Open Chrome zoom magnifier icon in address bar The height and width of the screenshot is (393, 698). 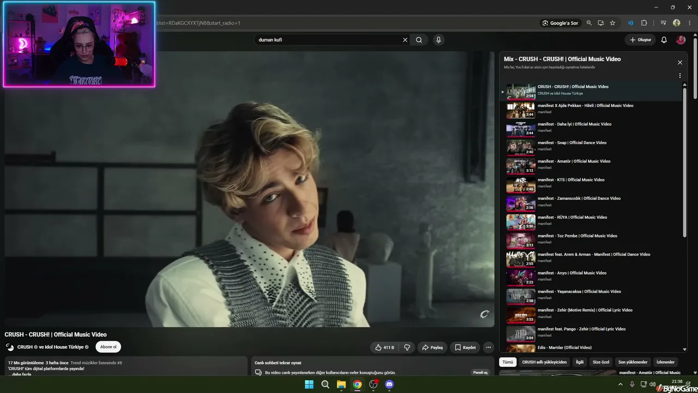pos(589,23)
